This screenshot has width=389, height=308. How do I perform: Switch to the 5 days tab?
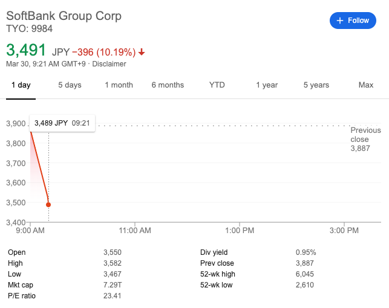(70, 85)
